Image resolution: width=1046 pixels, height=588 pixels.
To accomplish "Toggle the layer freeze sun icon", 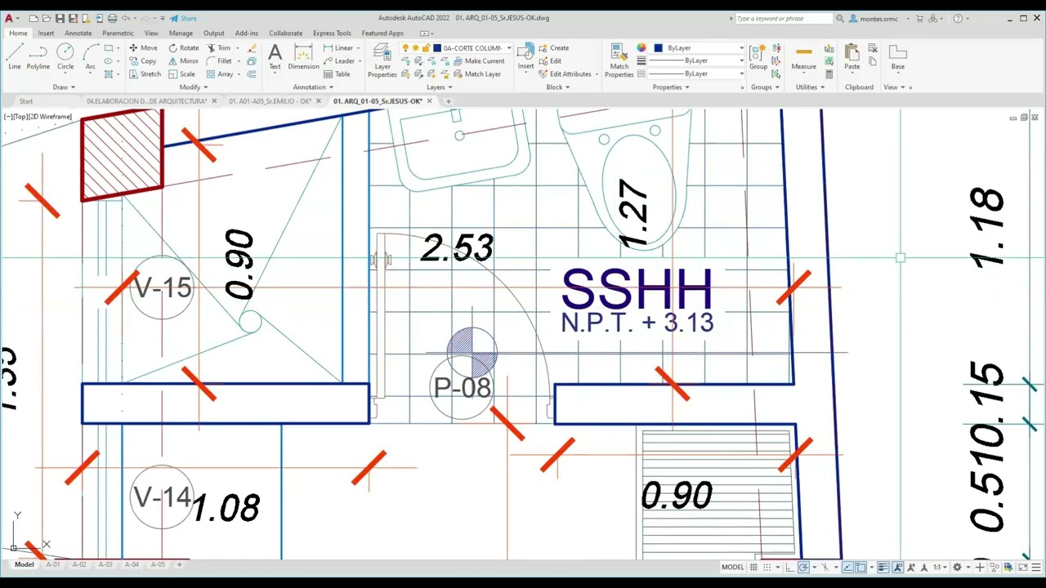I will click(x=415, y=48).
